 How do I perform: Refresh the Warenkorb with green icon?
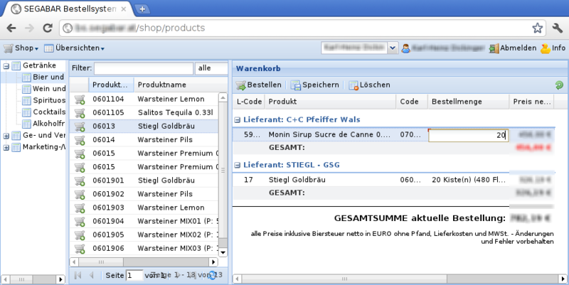click(559, 85)
